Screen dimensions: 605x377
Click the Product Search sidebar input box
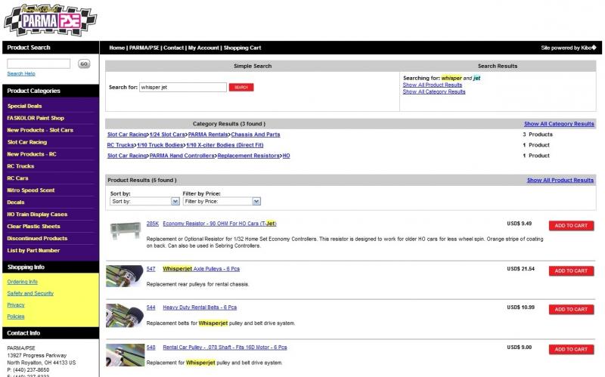pos(39,63)
